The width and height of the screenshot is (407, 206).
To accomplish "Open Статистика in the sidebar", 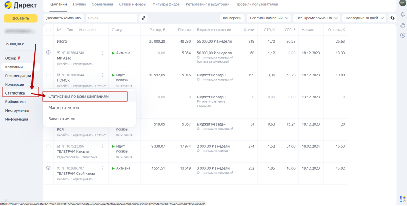I will pyautogui.click(x=15, y=93).
